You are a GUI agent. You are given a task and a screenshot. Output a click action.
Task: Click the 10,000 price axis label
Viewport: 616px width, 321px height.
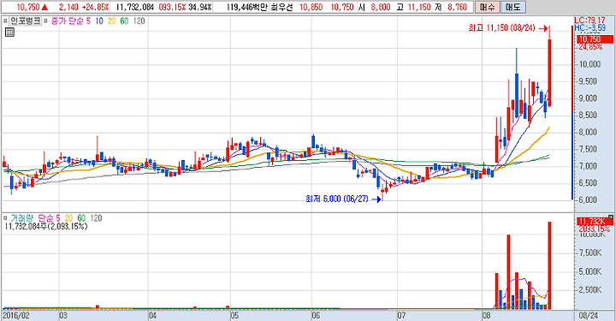pos(589,64)
